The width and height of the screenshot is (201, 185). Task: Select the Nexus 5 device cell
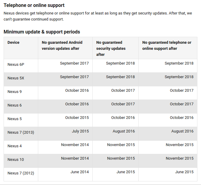click(x=14, y=119)
